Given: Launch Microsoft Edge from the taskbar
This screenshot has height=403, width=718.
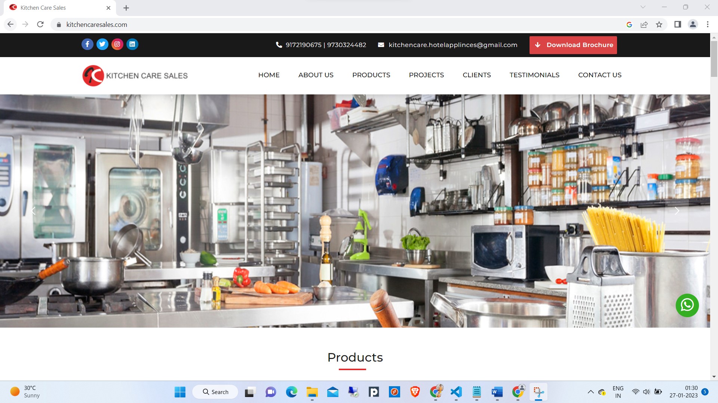Looking at the screenshot, I should pos(291,392).
